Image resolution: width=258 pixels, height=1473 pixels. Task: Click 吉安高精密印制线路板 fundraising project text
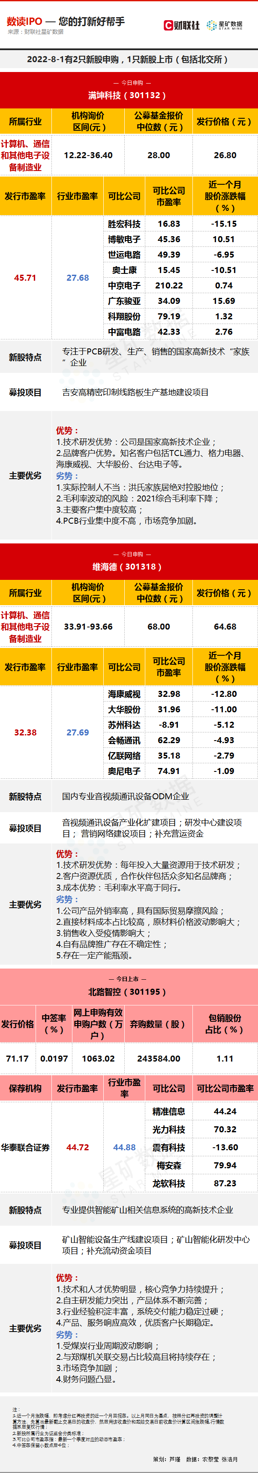tap(135, 392)
